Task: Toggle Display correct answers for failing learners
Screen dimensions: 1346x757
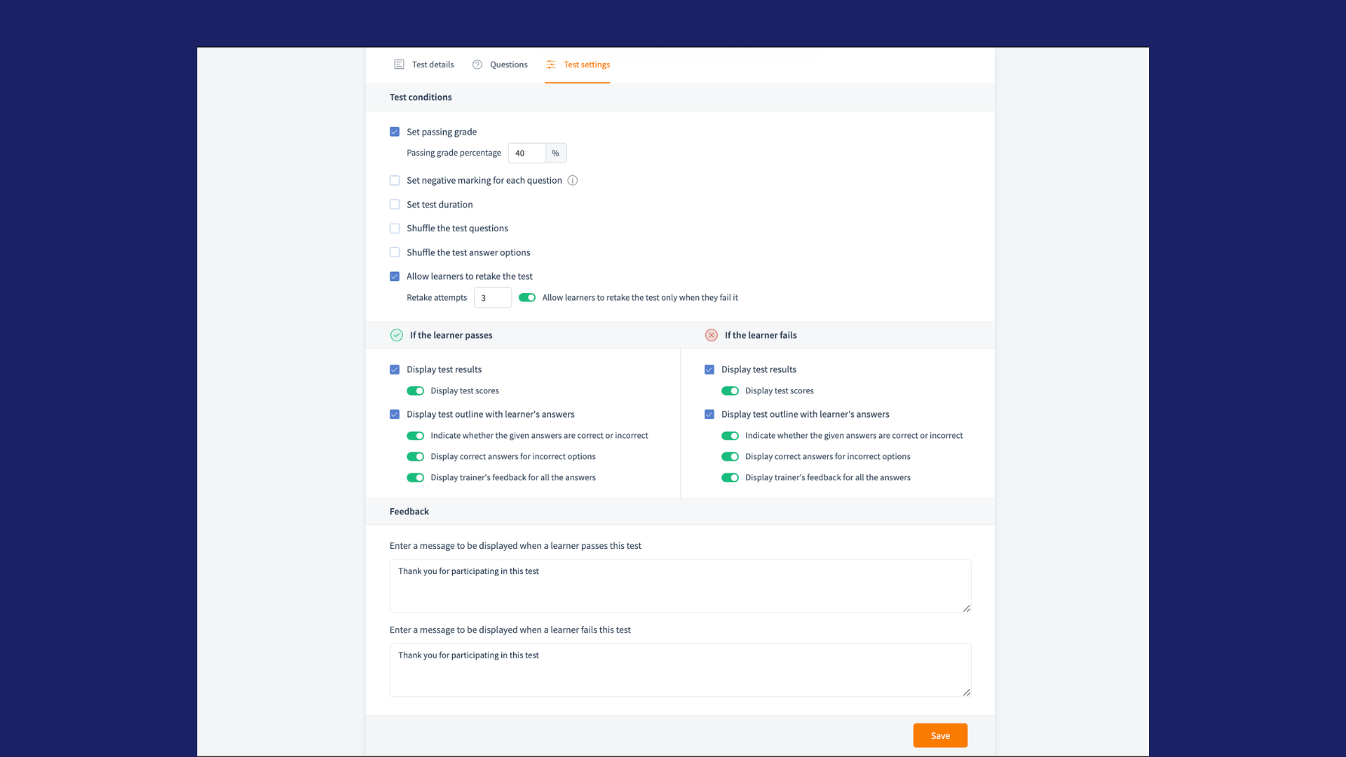Action: [x=730, y=457]
